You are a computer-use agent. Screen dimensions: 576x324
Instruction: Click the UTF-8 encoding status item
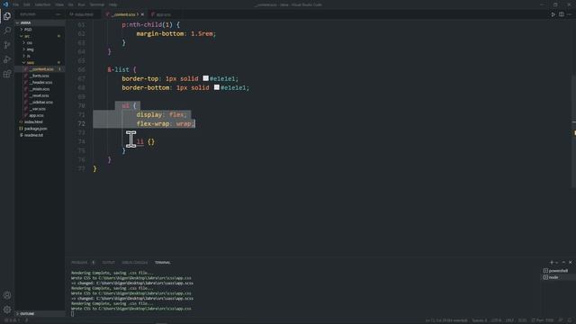[496, 320]
